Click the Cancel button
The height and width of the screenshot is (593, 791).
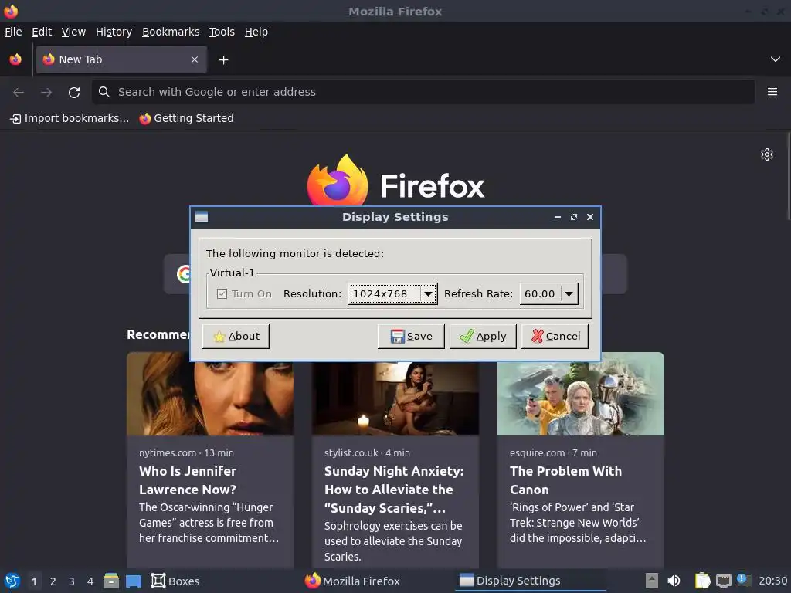pos(555,337)
